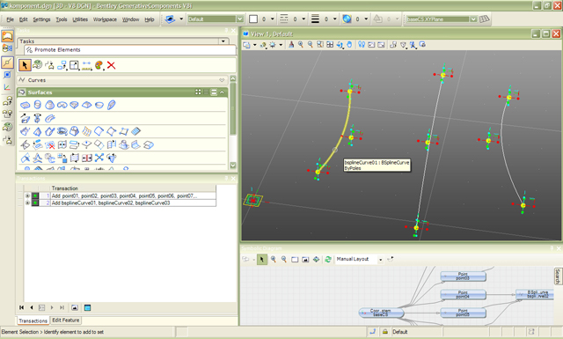Image resolution: width=563 pixels, height=339 pixels.
Task: Select the baseCS node in Symbolic Diagram
Action: point(381,313)
